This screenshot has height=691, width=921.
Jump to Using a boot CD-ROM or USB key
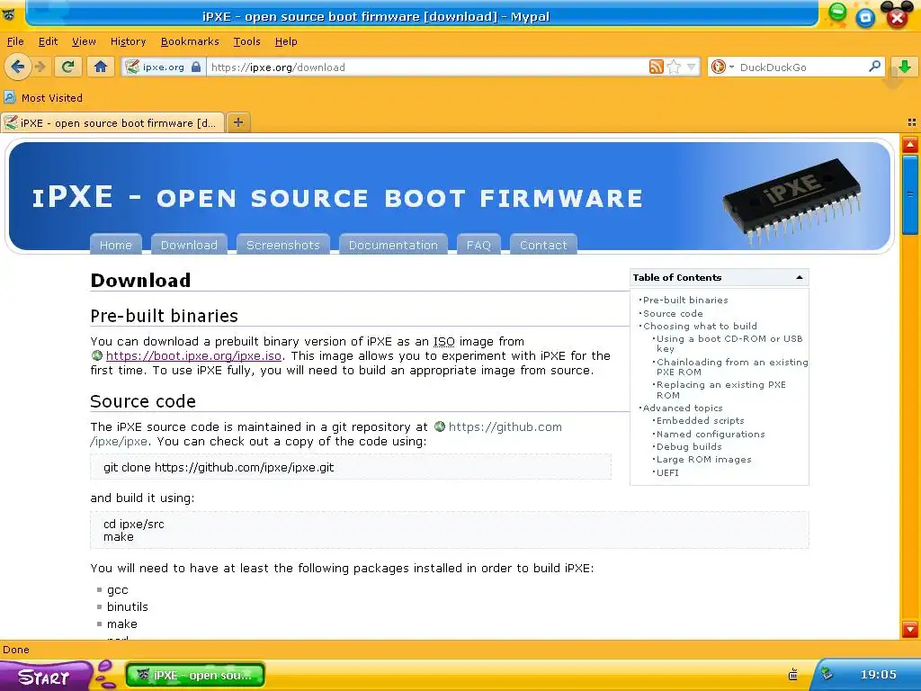coord(729,343)
